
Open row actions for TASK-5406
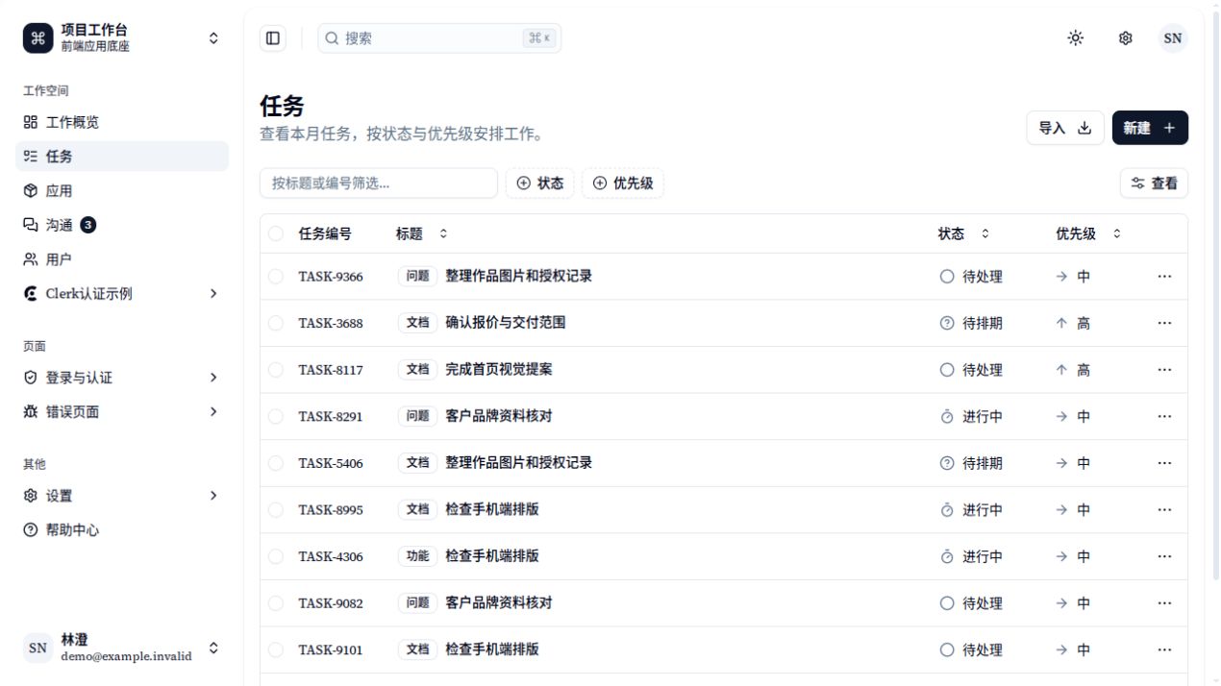tap(1165, 463)
